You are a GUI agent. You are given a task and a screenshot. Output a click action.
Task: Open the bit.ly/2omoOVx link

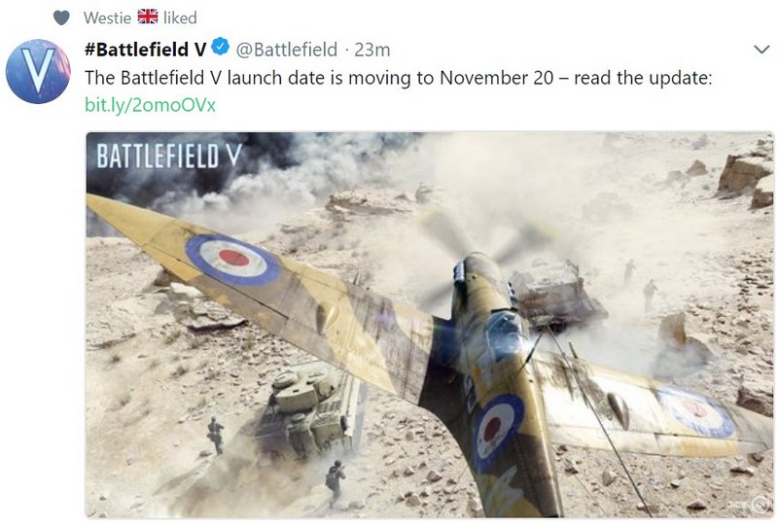point(150,103)
